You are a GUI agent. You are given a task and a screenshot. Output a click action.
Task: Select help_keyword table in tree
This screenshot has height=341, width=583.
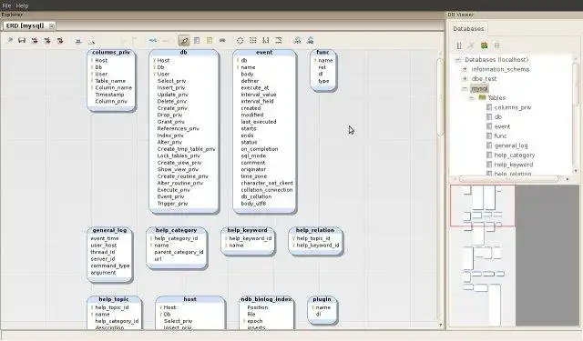[514, 165]
